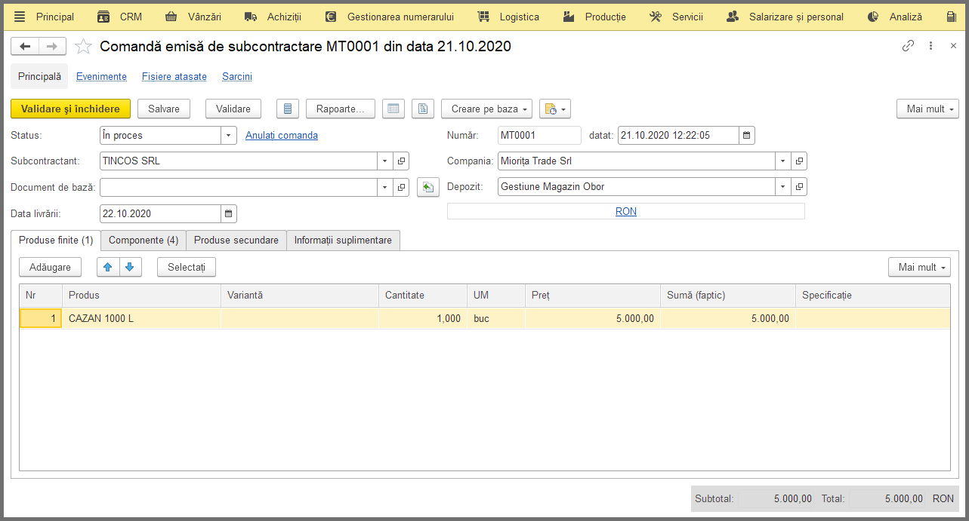This screenshot has height=521, width=969.
Task: Open the Producție section
Action: (x=594, y=17)
